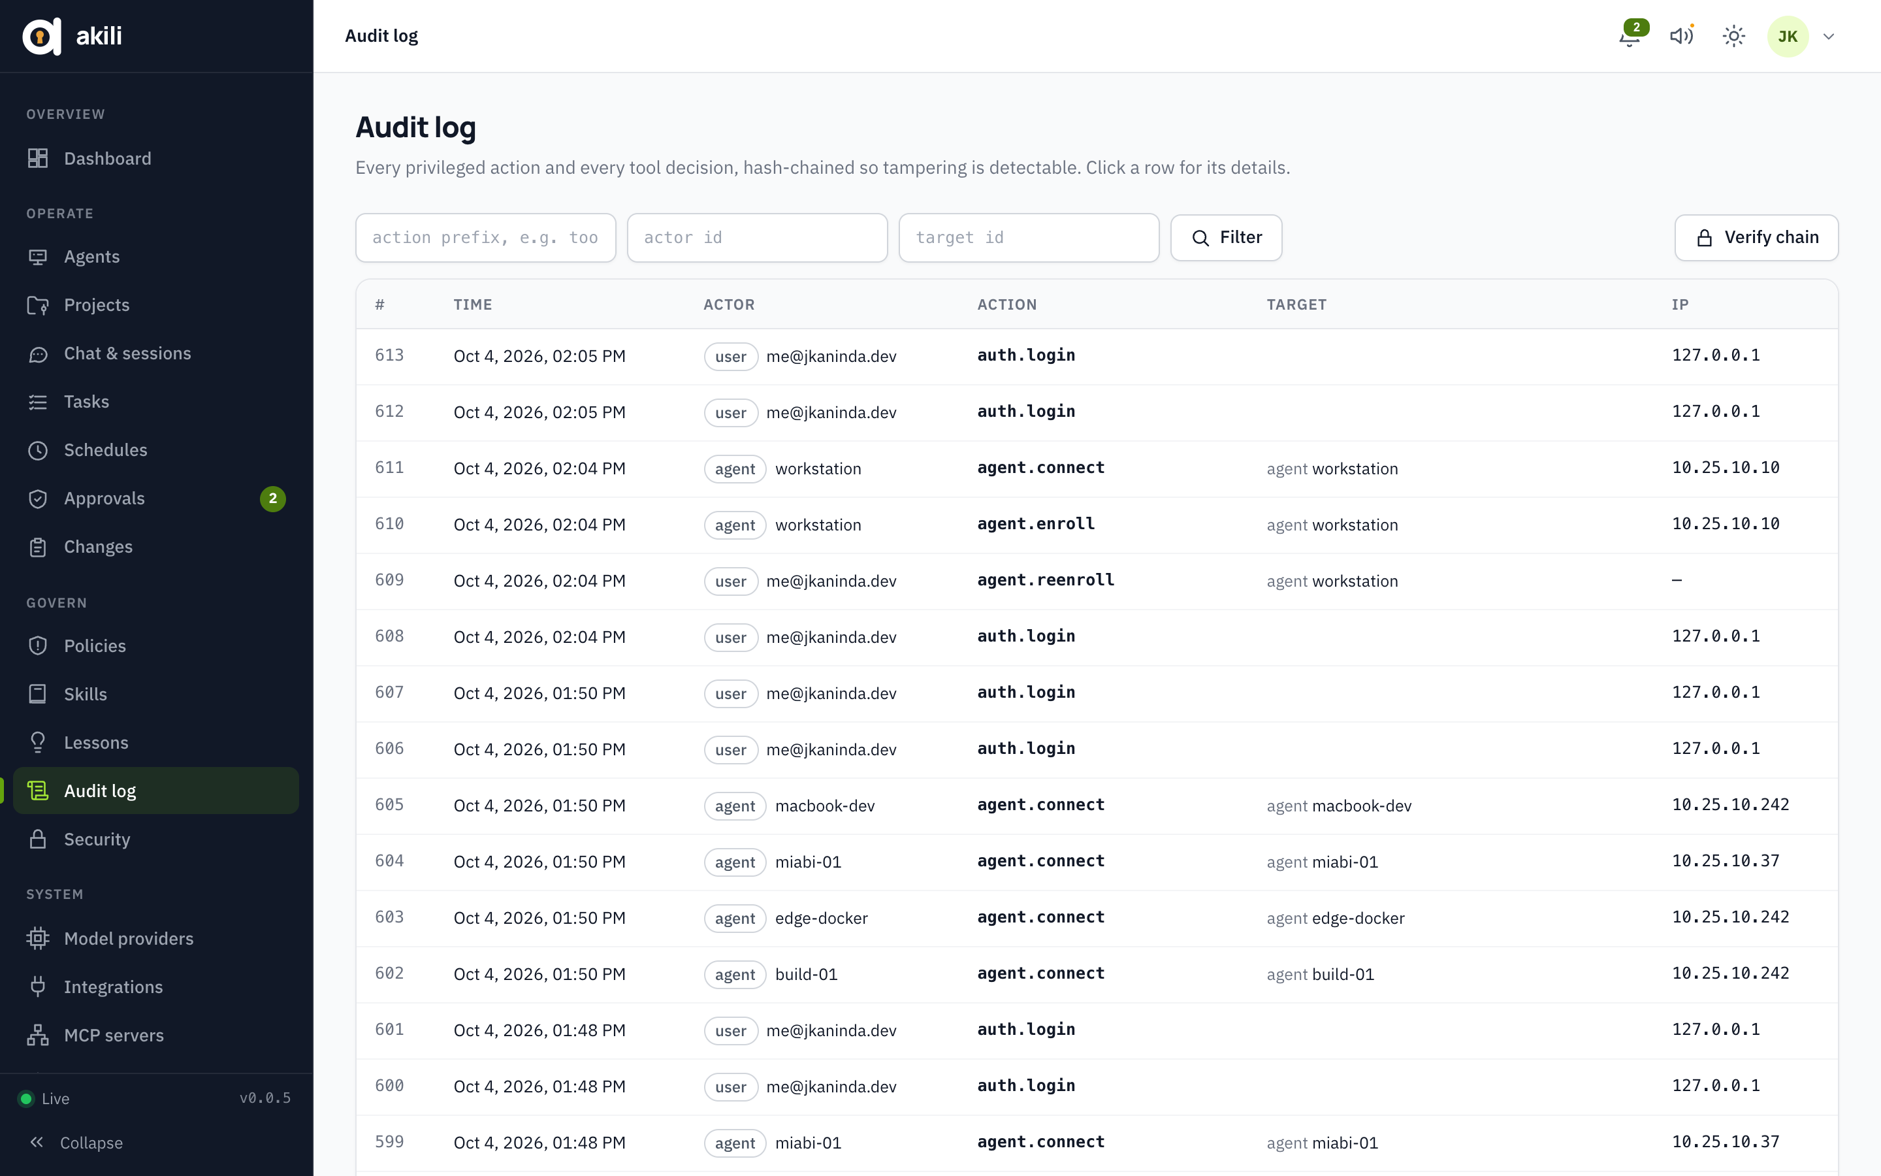Click the Live status indicator
Image resolution: width=1881 pixels, height=1176 pixels.
44,1098
